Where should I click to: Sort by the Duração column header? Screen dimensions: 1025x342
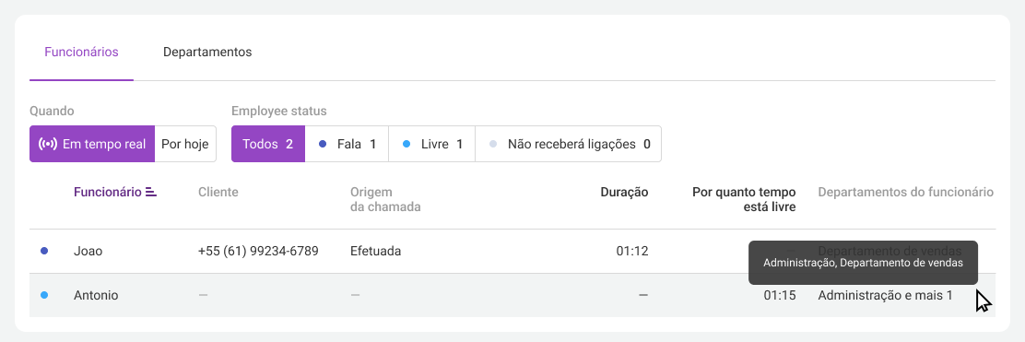[x=624, y=193]
